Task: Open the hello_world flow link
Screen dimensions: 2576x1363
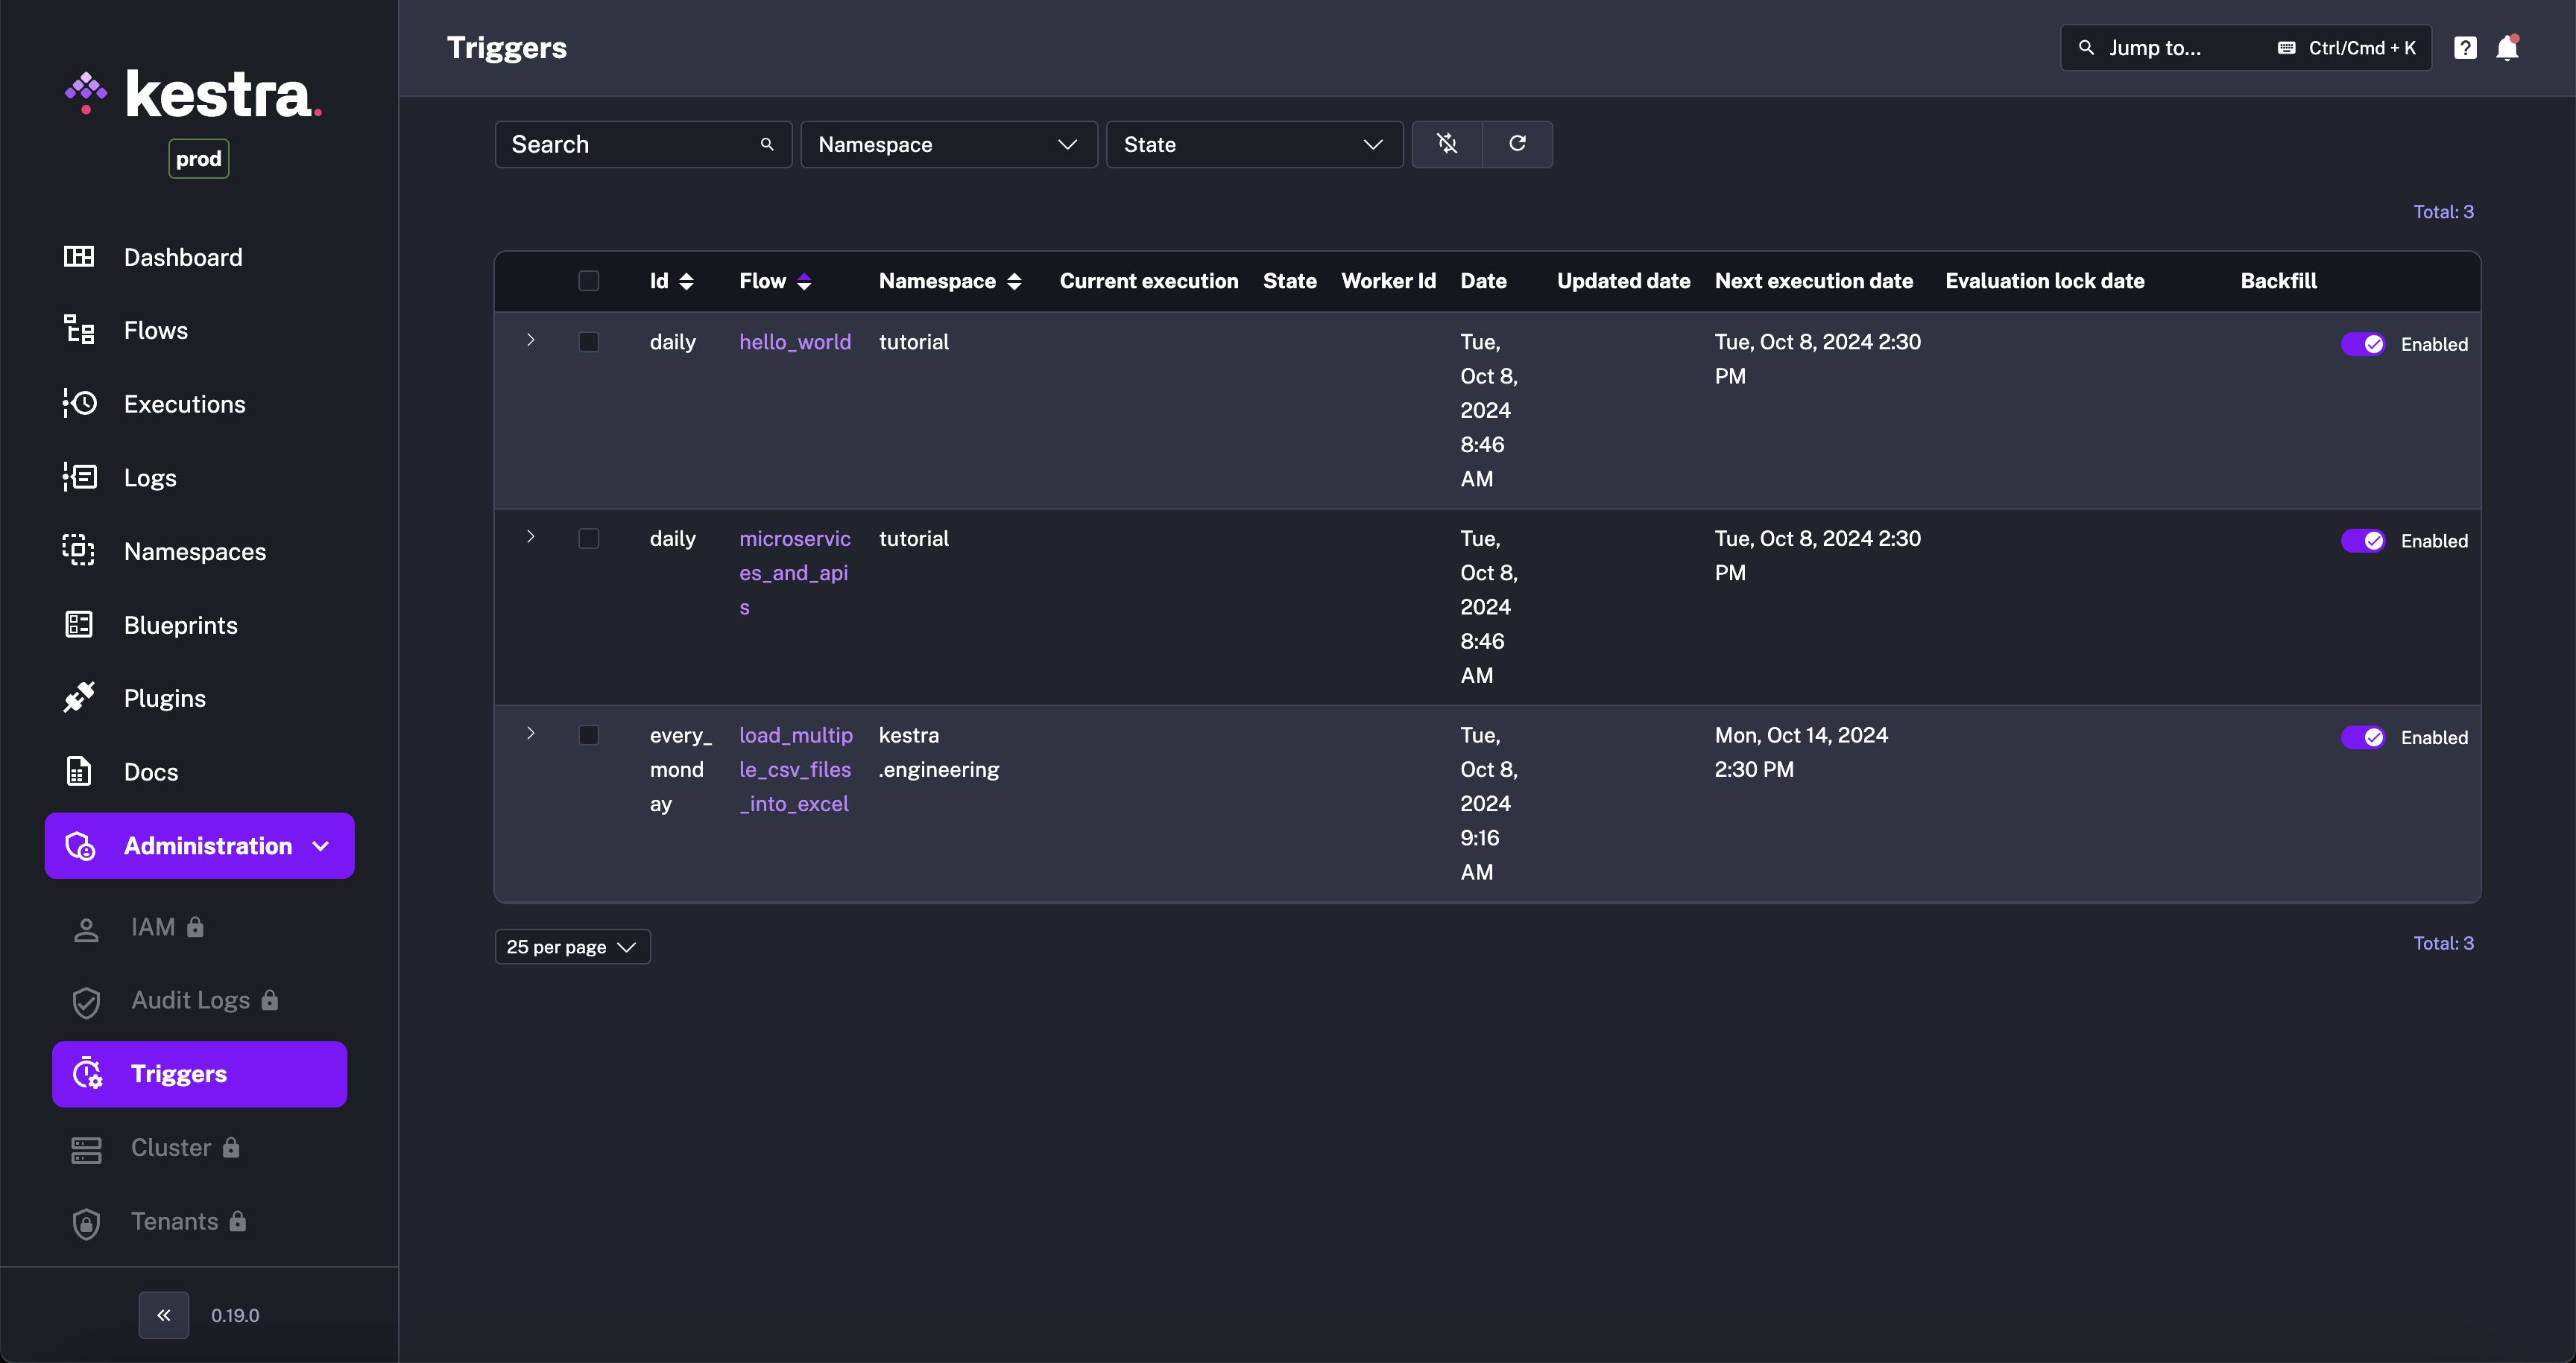Action: pyautogui.click(x=795, y=342)
